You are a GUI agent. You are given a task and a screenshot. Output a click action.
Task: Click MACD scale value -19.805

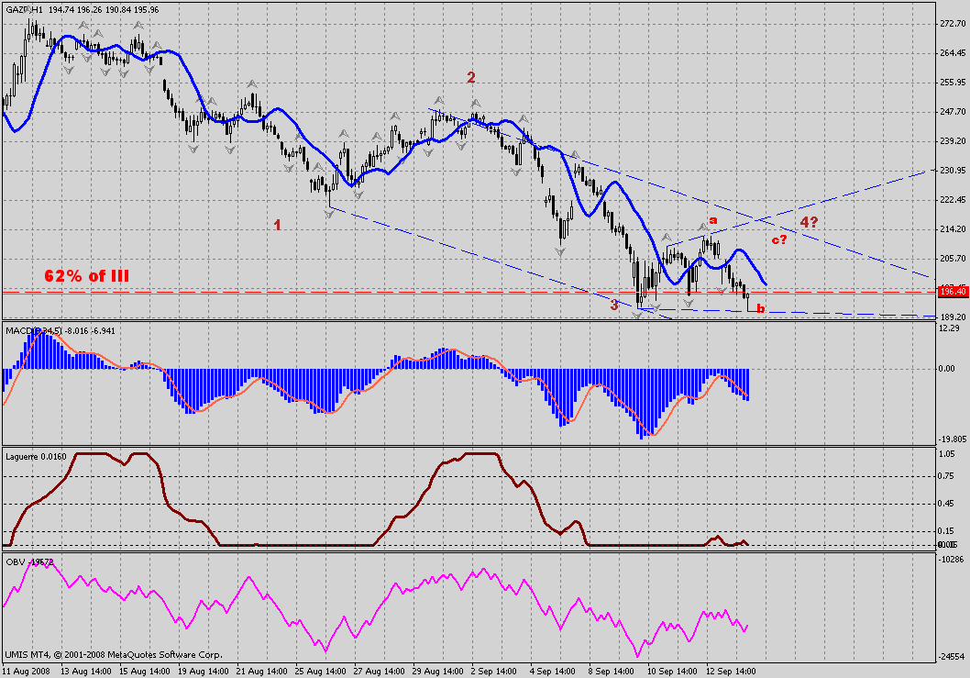[x=950, y=439]
